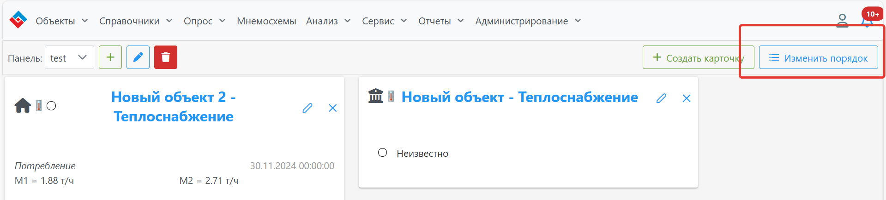Click the Изменить порядок button

point(819,57)
